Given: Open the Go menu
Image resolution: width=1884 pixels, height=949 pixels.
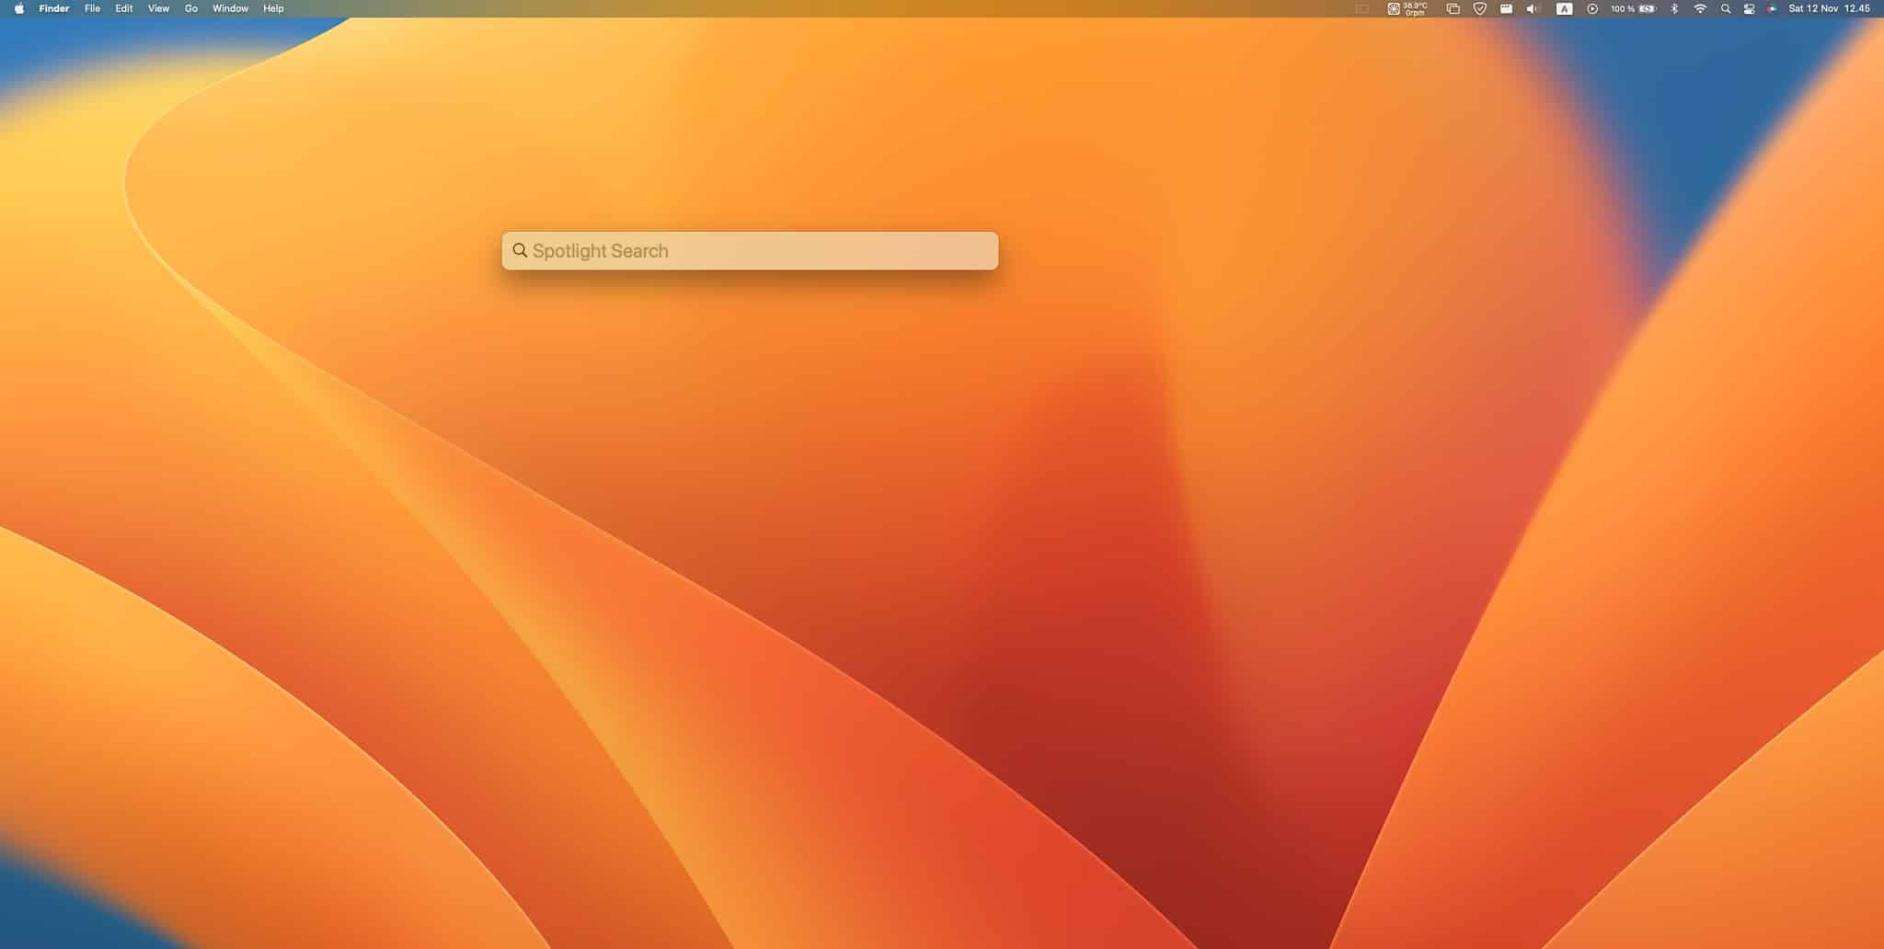Looking at the screenshot, I should [191, 8].
